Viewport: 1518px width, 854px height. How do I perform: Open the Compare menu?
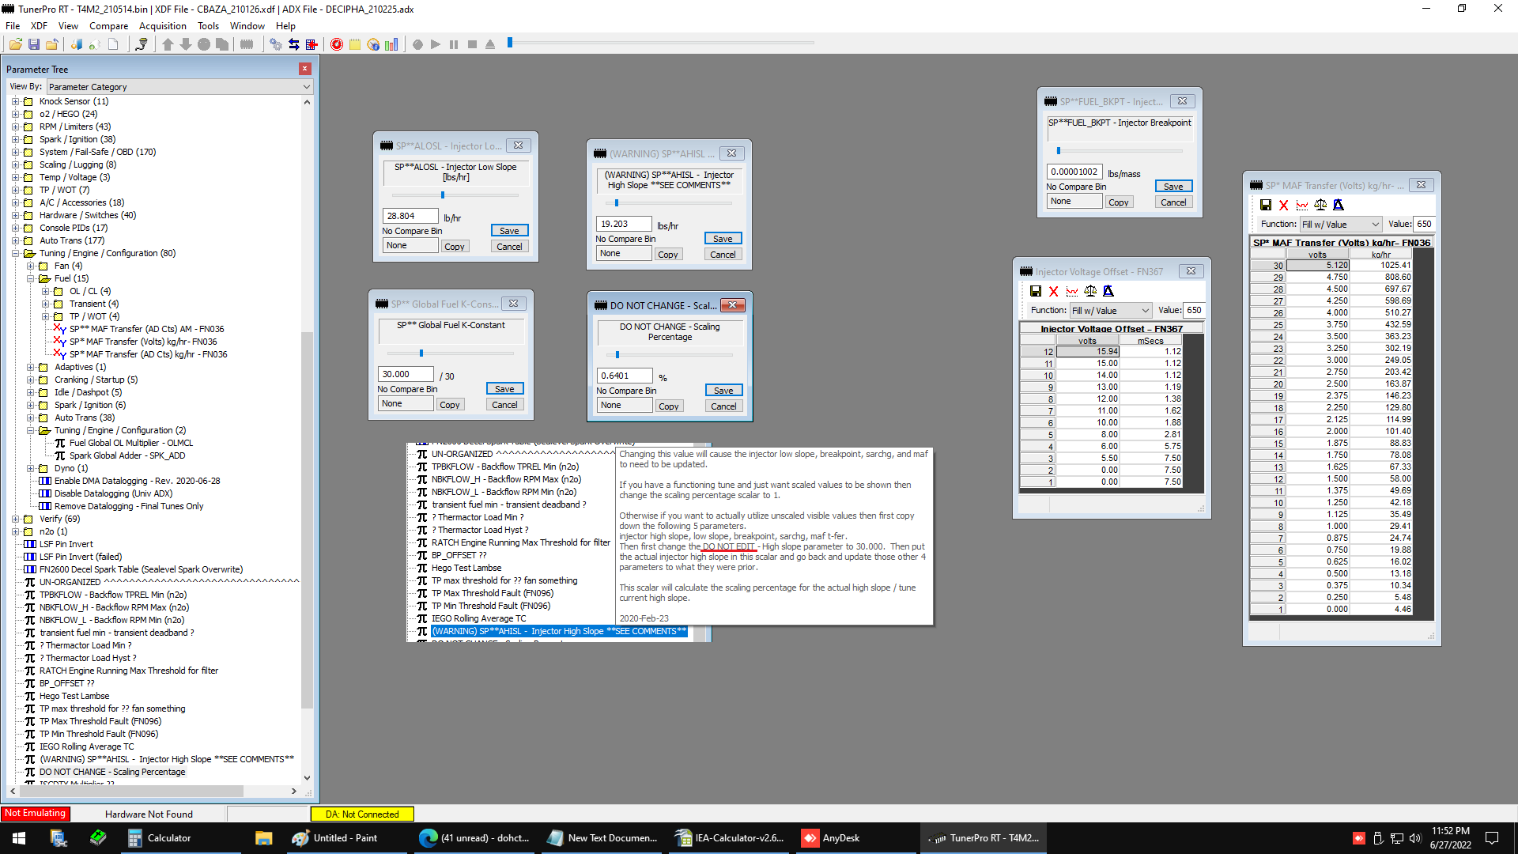coord(108,26)
